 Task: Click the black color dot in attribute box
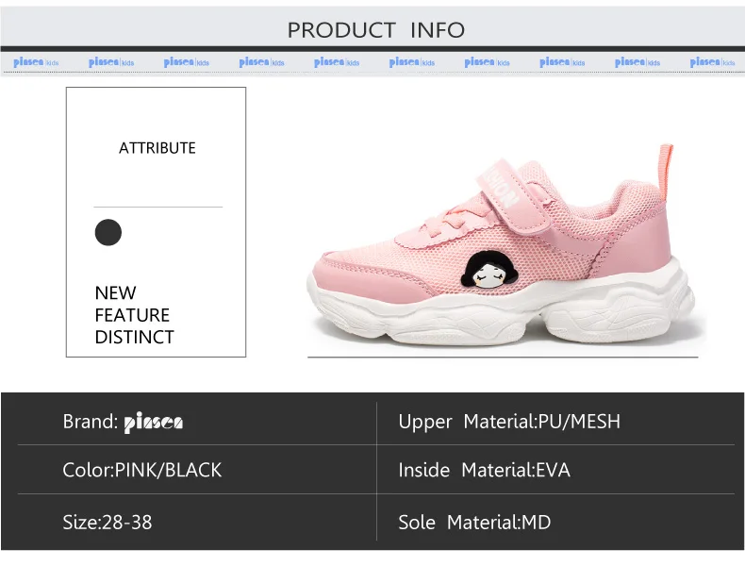pyautogui.click(x=108, y=232)
